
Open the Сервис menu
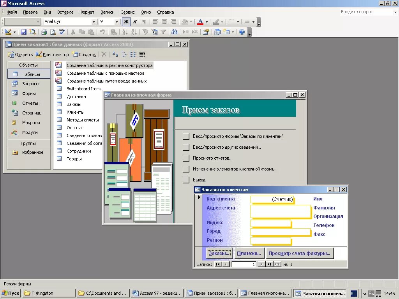[127, 12]
